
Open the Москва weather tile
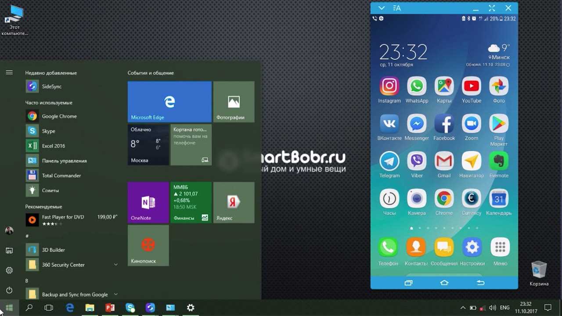[148, 145]
